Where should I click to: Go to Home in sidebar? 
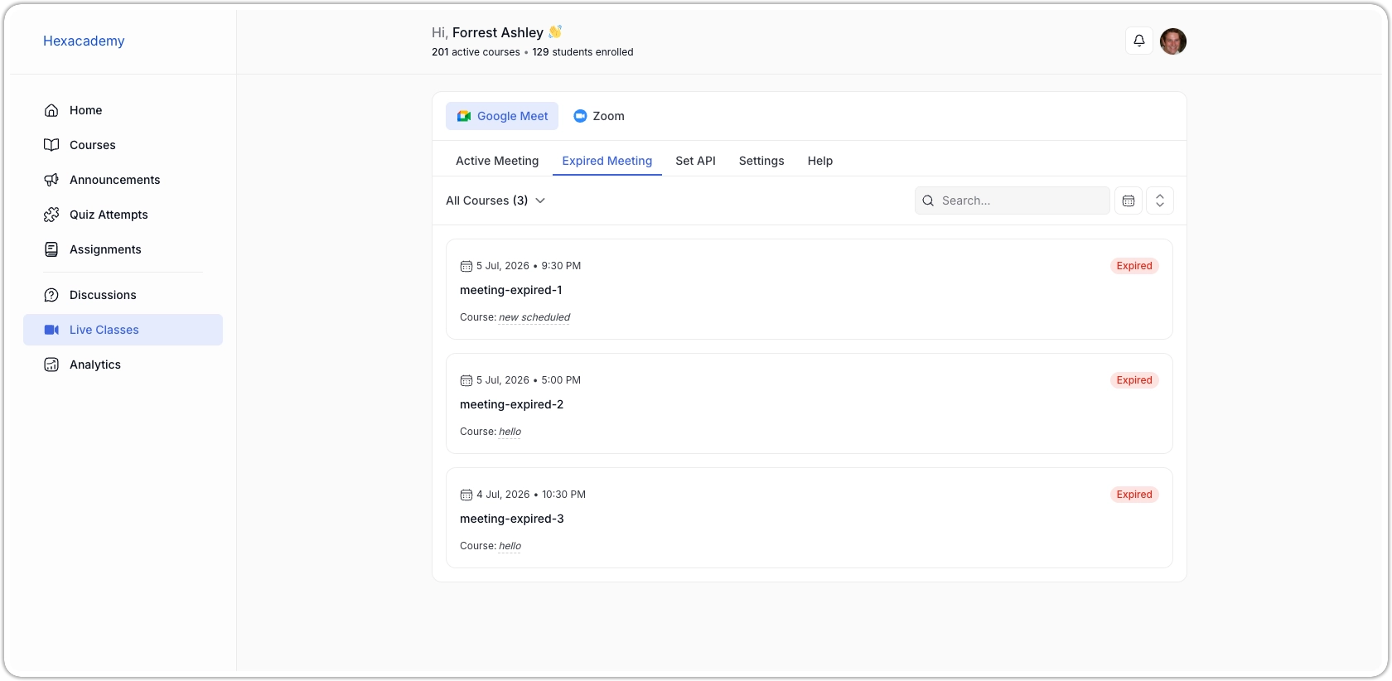pos(123,110)
